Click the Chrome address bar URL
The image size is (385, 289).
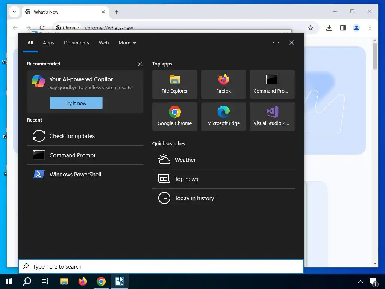tap(109, 28)
